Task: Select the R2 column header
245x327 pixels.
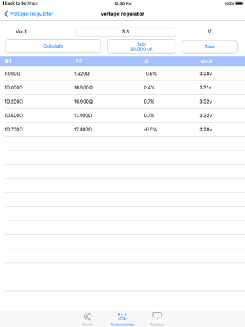Action: click(78, 61)
